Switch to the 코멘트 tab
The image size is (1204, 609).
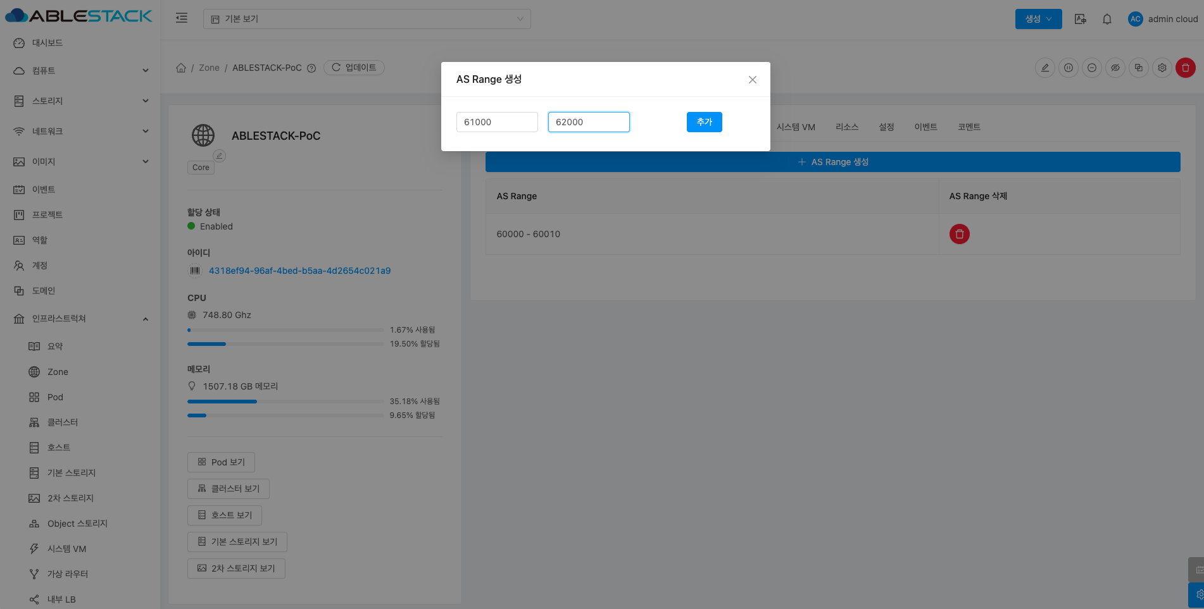[x=969, y=127]
